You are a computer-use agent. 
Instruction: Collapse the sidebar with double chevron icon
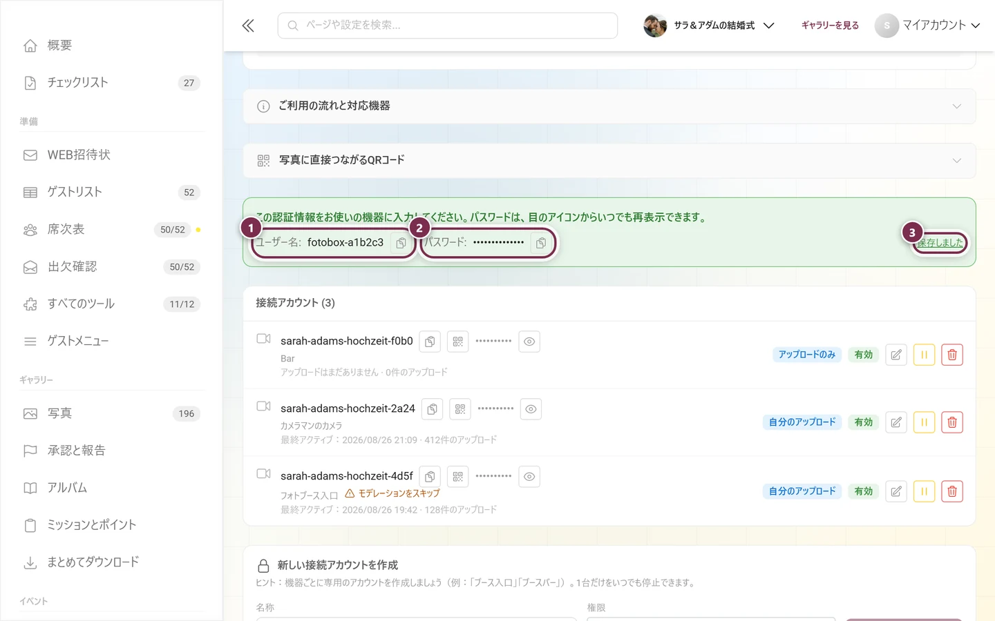pos(248,26)
